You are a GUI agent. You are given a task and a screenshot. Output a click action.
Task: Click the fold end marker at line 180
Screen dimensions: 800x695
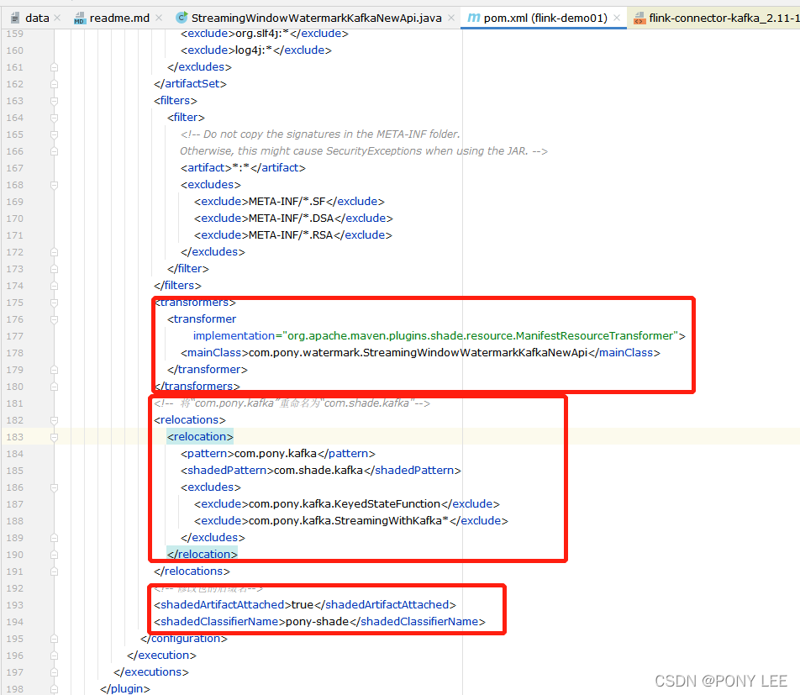tap(54, 387)
